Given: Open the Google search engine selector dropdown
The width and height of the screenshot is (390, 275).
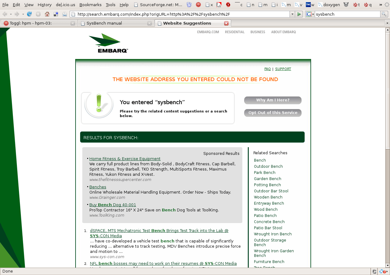Looking at the screenshot, I should [310, 14].
